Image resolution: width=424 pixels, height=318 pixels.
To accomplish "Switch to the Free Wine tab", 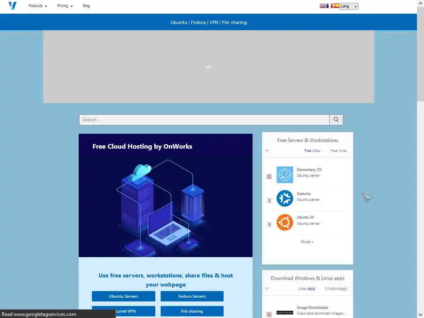I will (338, 151).
